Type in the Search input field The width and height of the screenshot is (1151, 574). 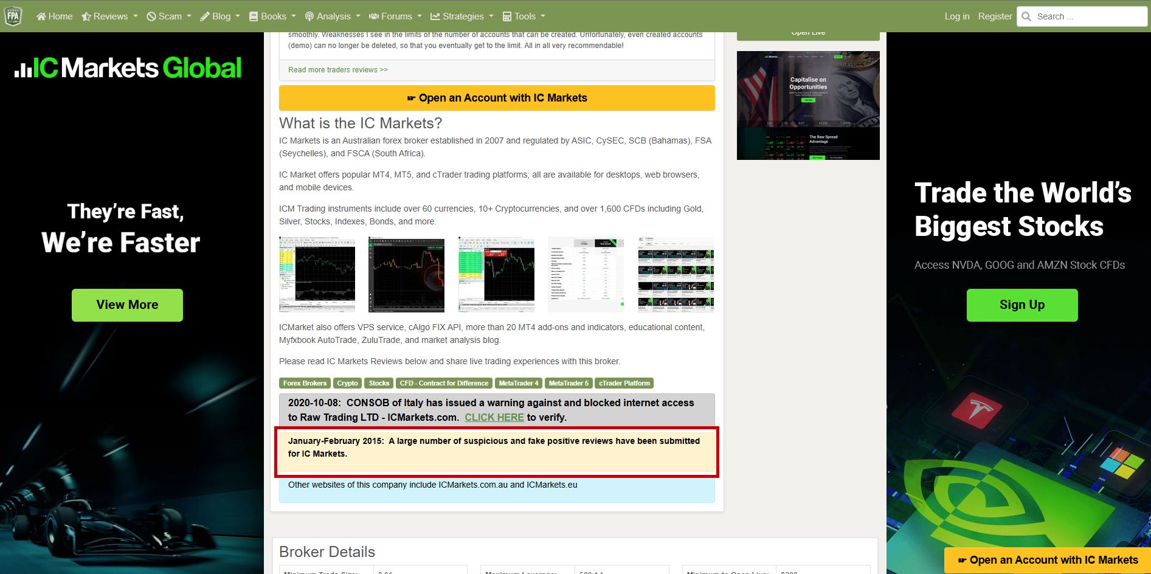[1088, 16]
